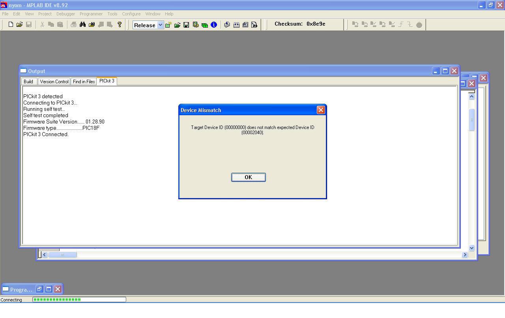Click the Read target device icon
The width and height of the screenshot is (505, 318).
[365, 24]
